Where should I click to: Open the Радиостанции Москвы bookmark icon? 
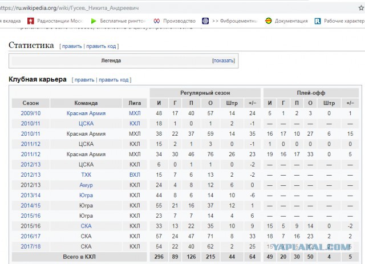(x=30, y=21)
